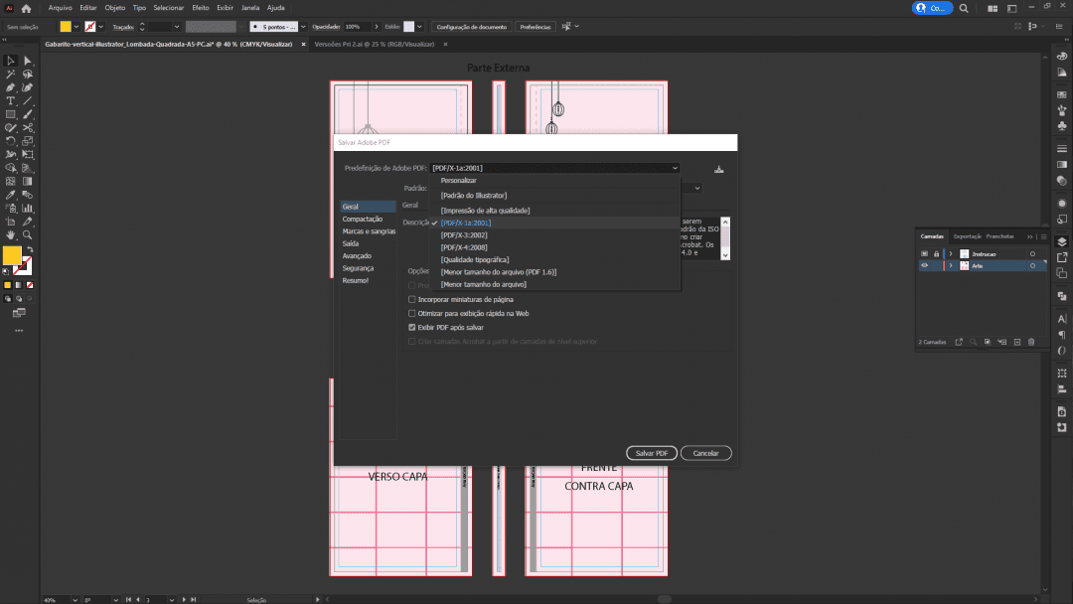The height and width of the screenshot is (604, 1073).
Task: Hide the Arte layer via eye icon
Action: [925, 266]
